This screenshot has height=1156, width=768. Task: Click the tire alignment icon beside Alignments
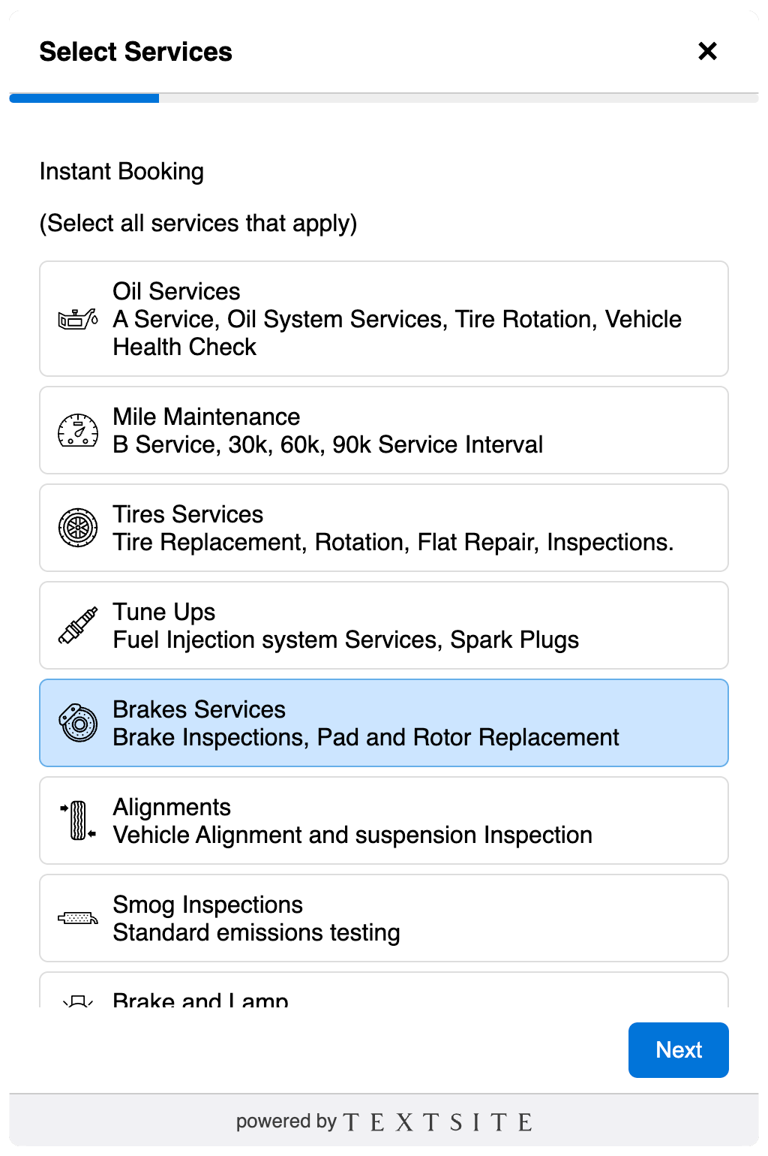77,820
